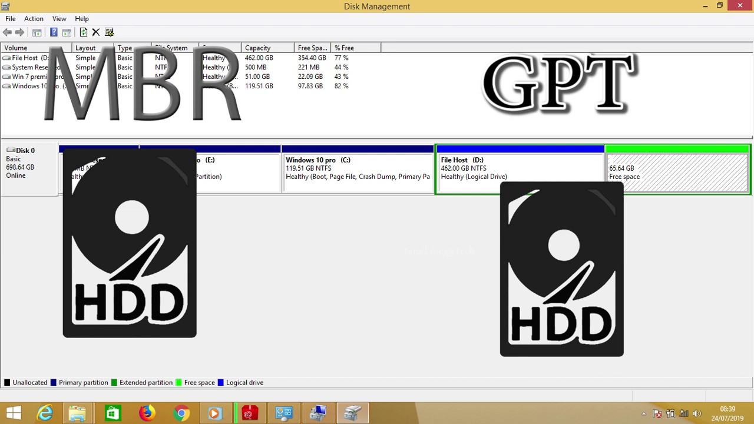
Task: Select the Windows 10 pro volume drive icon
Action: (6, 86)
